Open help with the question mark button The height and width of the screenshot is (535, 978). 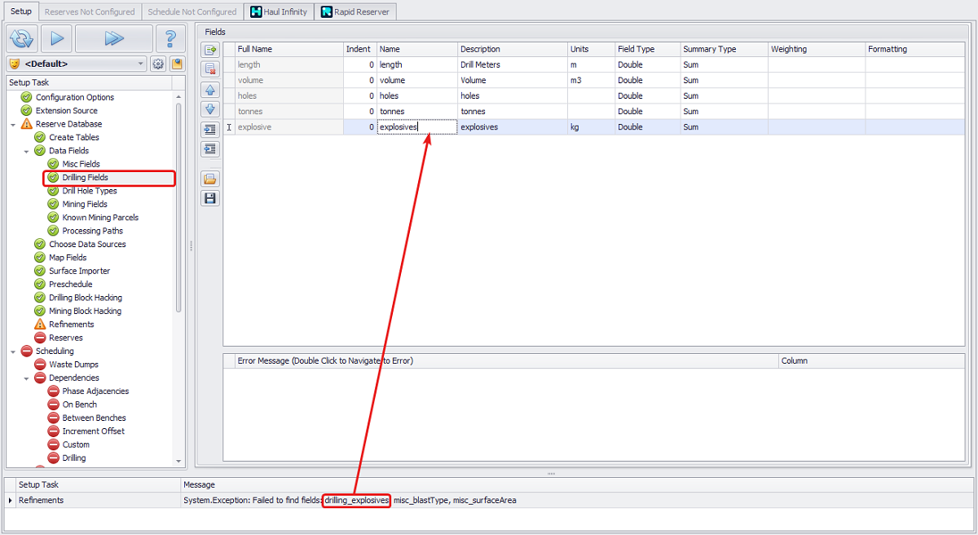[170, 38]
